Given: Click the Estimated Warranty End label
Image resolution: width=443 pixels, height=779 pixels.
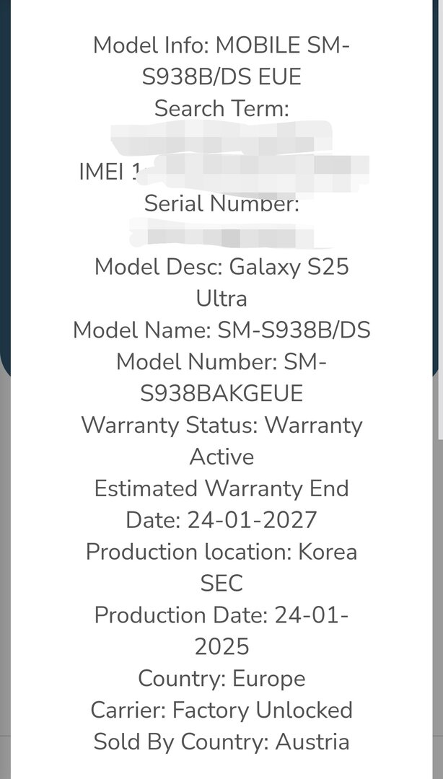Looking at the screenshot, I should click(221, 488).
